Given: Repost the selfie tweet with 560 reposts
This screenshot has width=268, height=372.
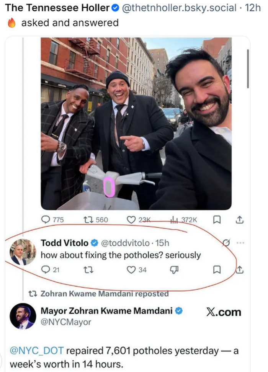Looking at the screenshot, I should click(x=87, y=219).
